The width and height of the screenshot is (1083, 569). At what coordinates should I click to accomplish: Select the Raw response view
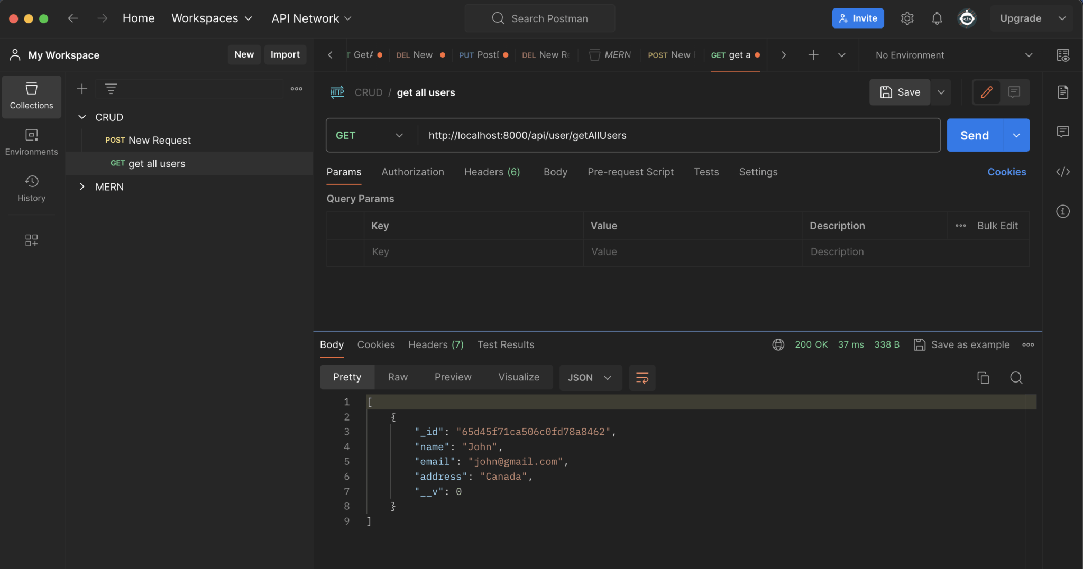point(398,377)
